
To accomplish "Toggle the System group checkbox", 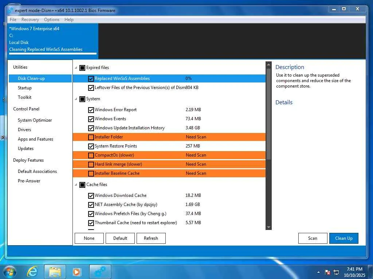I will pyautogui.click(x=82, y=99).
